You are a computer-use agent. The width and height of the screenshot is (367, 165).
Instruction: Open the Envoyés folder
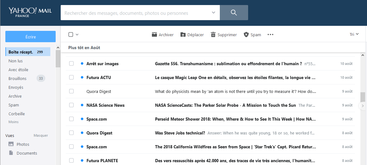coord(16,88)
